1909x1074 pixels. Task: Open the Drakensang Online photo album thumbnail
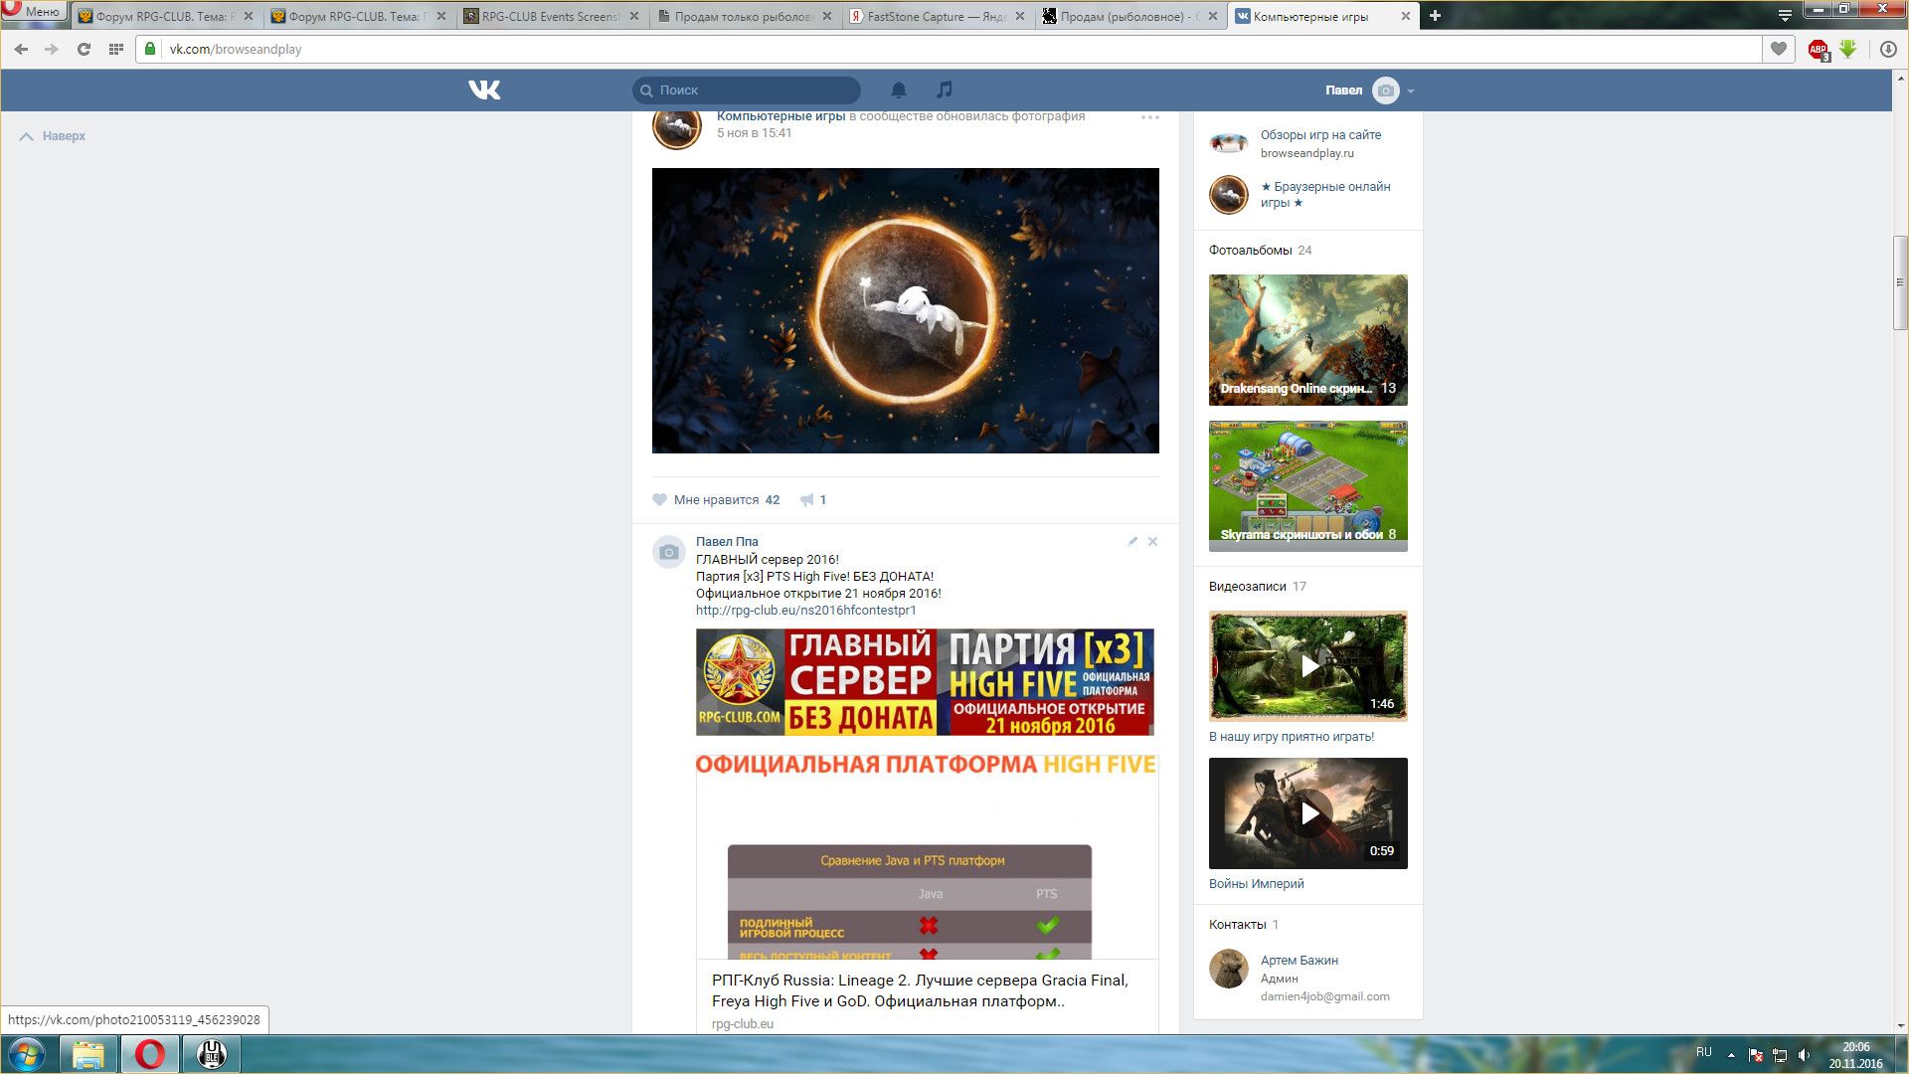(1308, 340)
